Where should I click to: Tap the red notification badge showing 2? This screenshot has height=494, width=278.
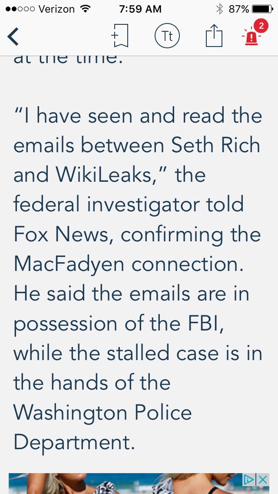click(x=261, y=26)
